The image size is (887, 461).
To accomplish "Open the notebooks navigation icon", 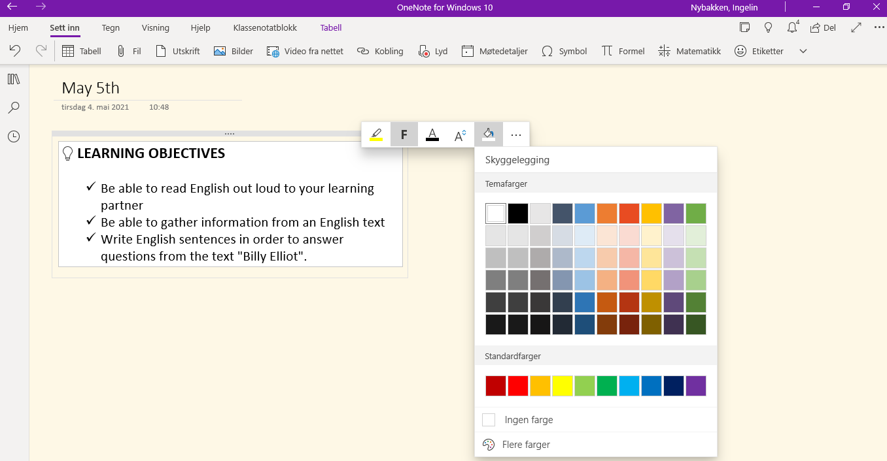I will 14,79.
